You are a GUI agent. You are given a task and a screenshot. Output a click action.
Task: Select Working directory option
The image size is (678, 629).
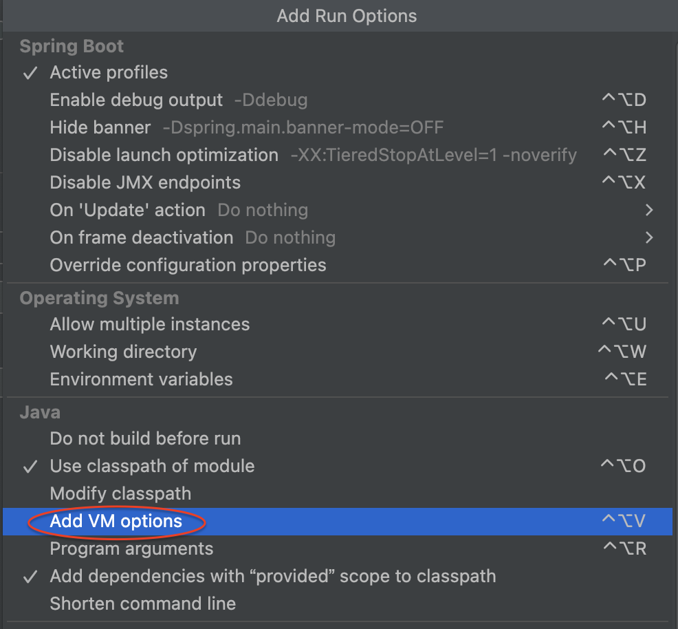(x=123, y=352)
